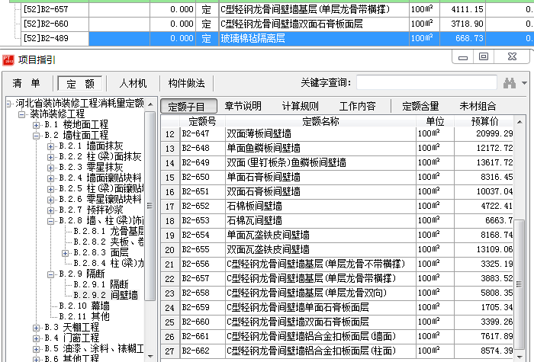Screen dimensions: 534x362
Task: Select the 定额 tab
Action: (x=80, y=83)
